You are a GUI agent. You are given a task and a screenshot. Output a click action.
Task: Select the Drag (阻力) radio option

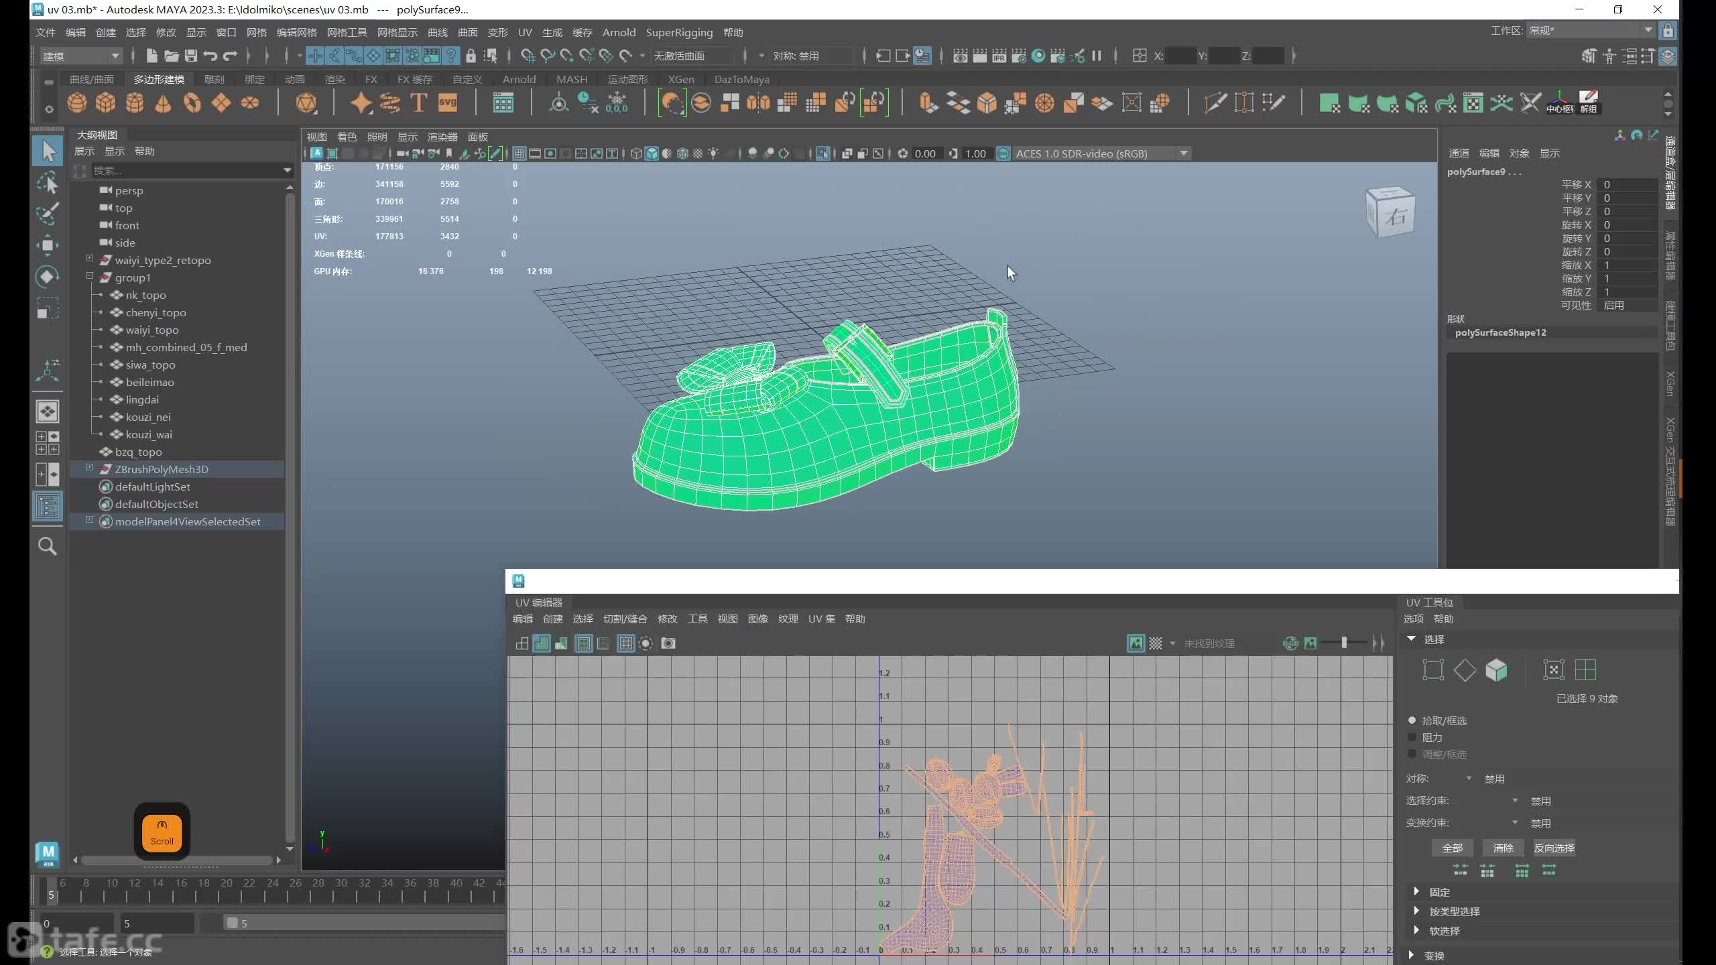click(1412, 737)
